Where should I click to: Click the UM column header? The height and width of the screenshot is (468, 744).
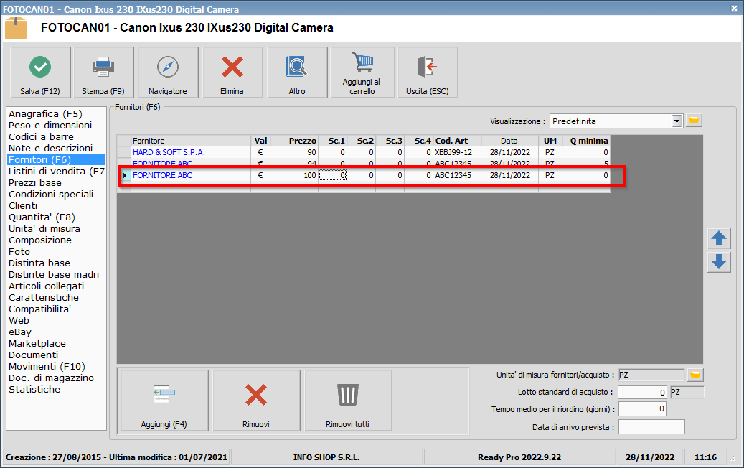point(550,141)
